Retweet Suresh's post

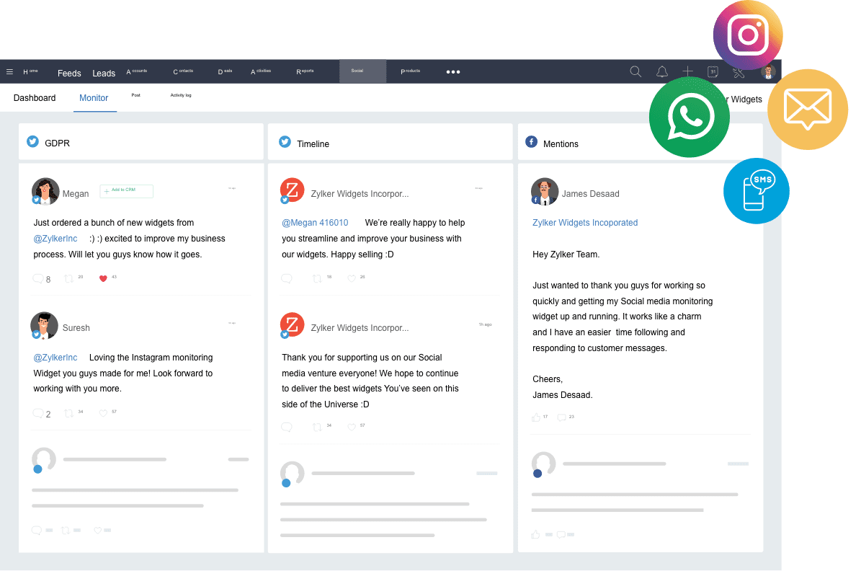pyautogui.click(x=68, y=413)
